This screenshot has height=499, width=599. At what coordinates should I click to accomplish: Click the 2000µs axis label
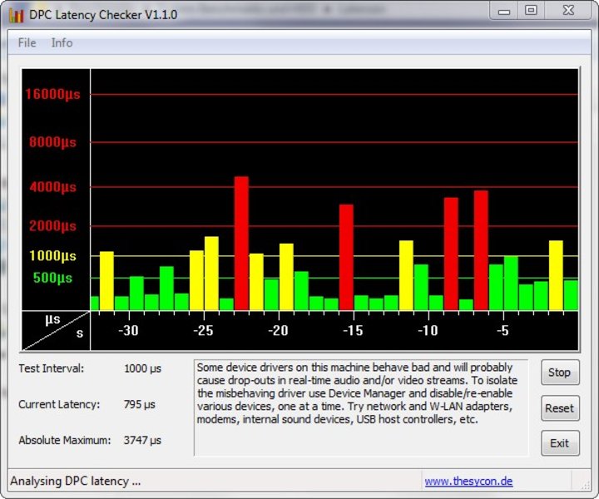tap(52, 226)
